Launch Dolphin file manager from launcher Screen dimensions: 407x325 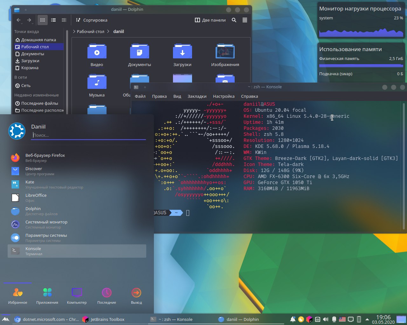coord(77,211)
